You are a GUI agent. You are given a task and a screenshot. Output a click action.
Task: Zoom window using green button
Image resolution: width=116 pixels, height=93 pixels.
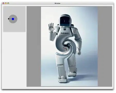click(8, 3)
